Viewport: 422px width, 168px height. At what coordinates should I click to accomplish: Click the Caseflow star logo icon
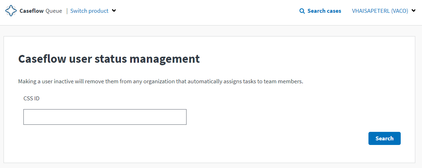click(11, 11)
